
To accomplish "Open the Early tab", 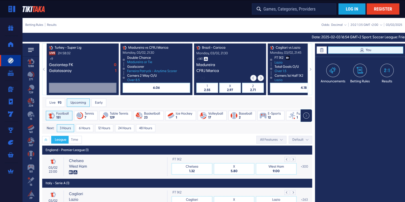I will coord(99,102).
